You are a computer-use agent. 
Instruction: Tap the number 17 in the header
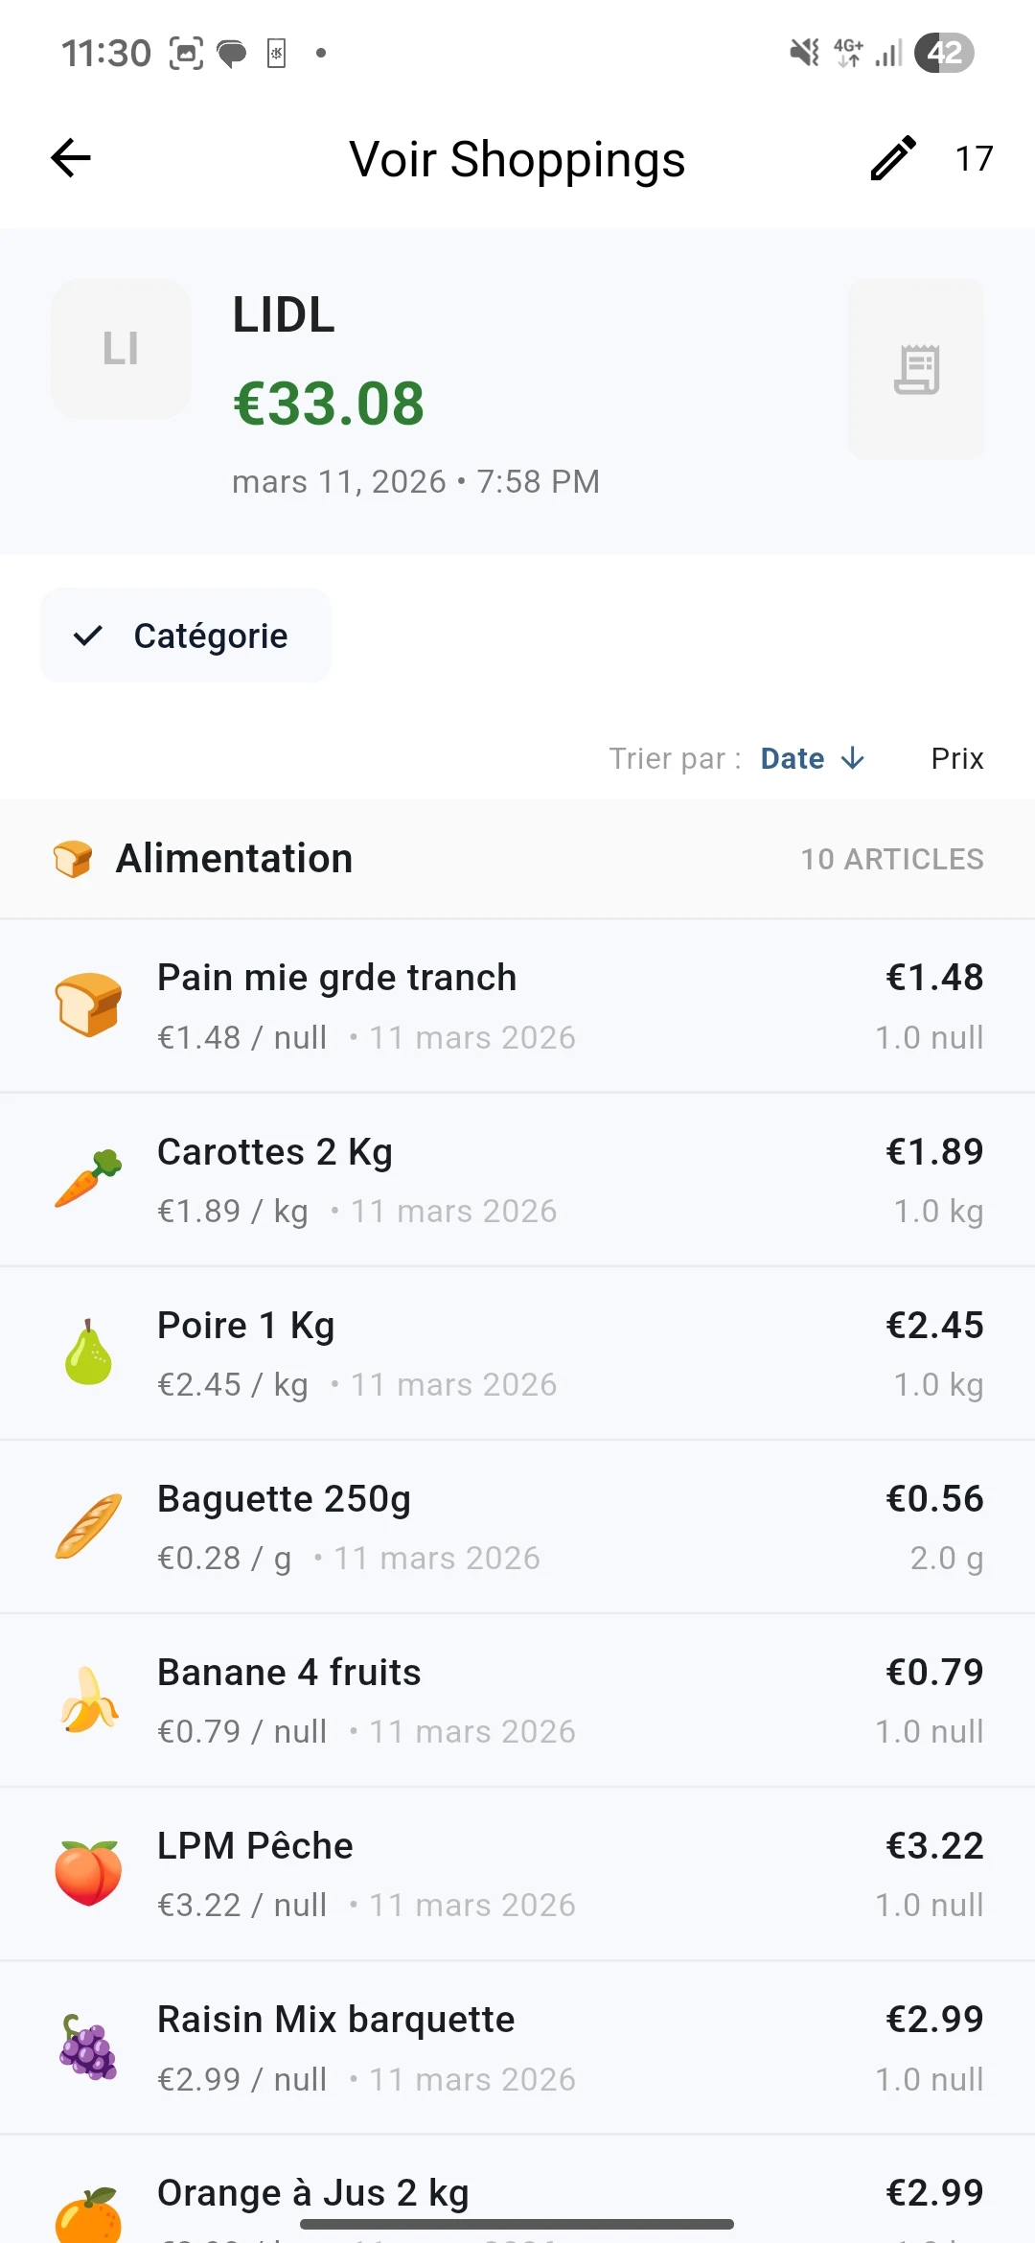974,158
